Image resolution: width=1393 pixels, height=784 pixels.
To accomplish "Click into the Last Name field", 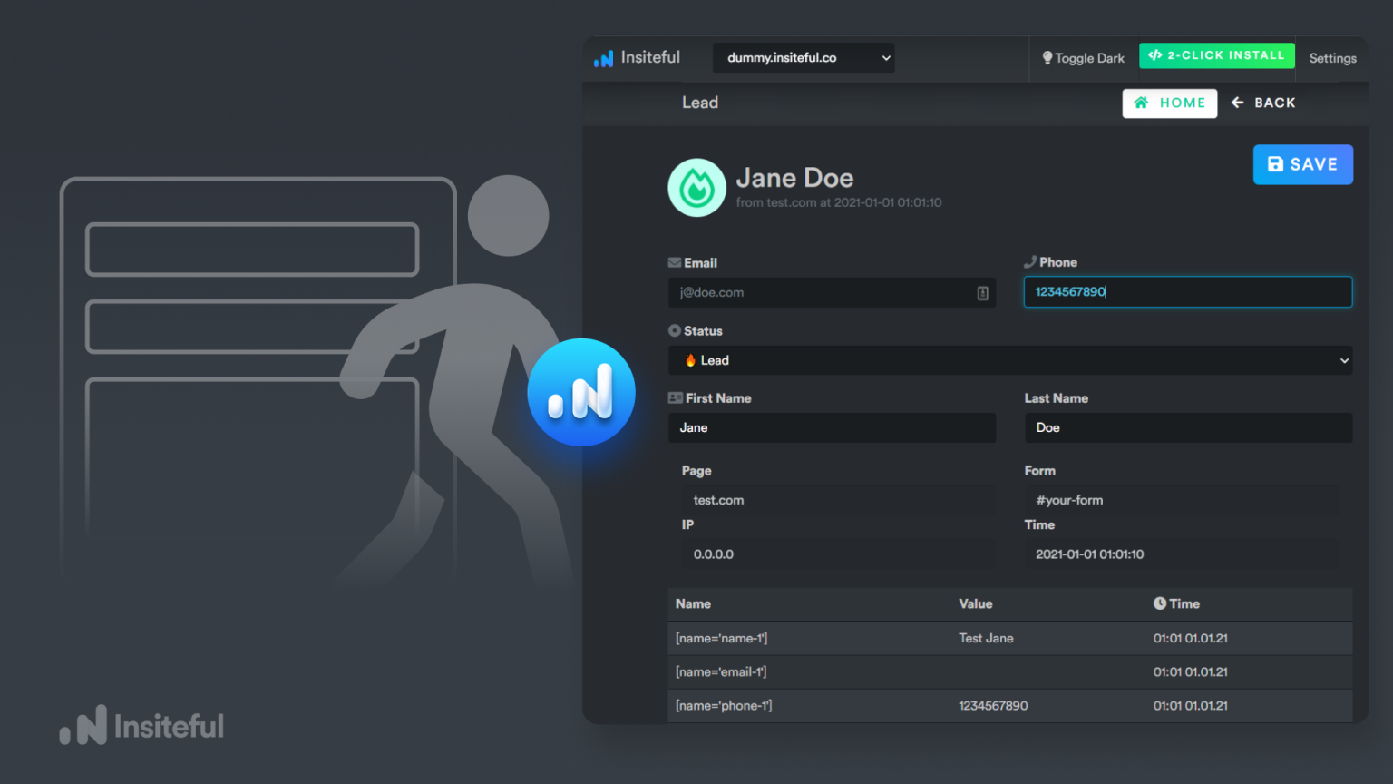I will tap(1187, 428).
